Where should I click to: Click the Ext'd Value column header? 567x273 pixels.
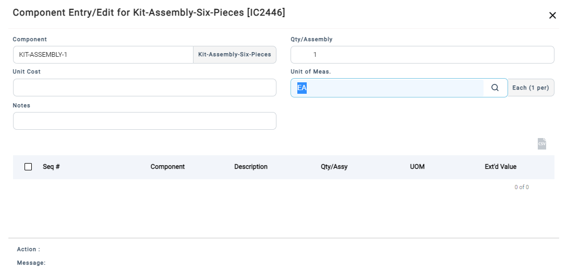tap(500, 167)
